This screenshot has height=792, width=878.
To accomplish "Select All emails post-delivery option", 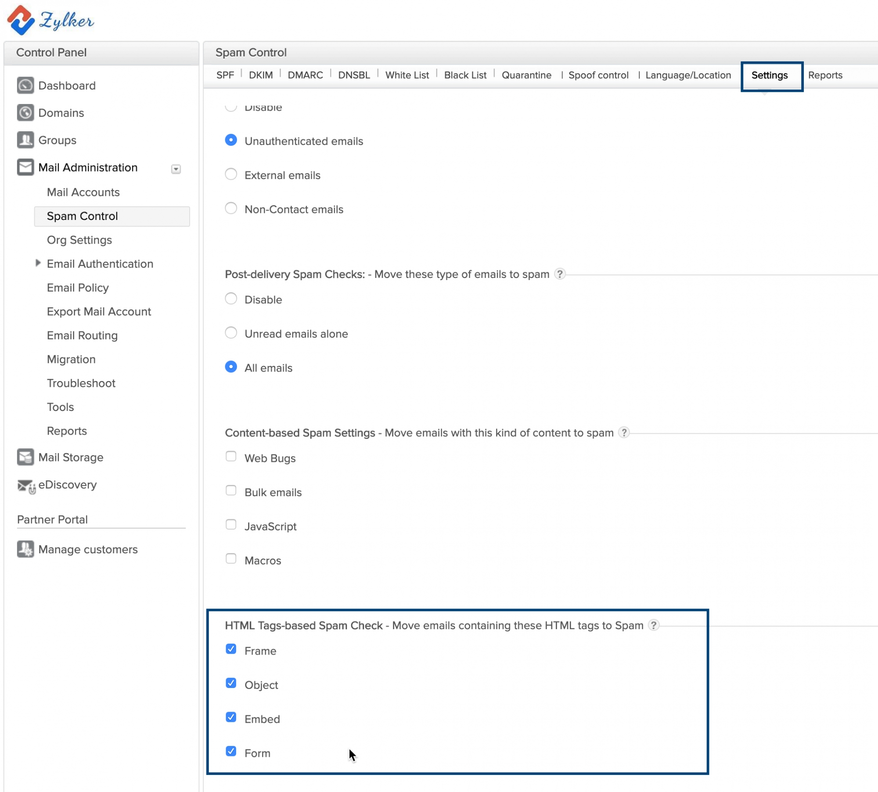I will [231, 367].
